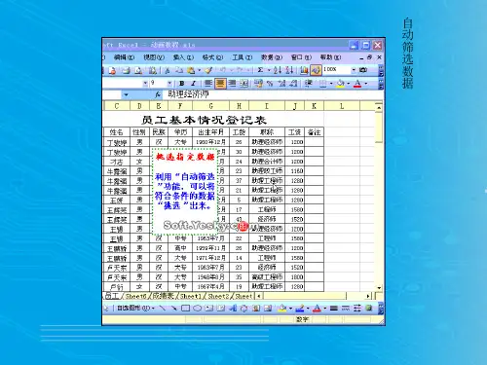
Task: Switch to the Sheet2 sheet tab
Action: pyautogui.click(x=218, y=296)
